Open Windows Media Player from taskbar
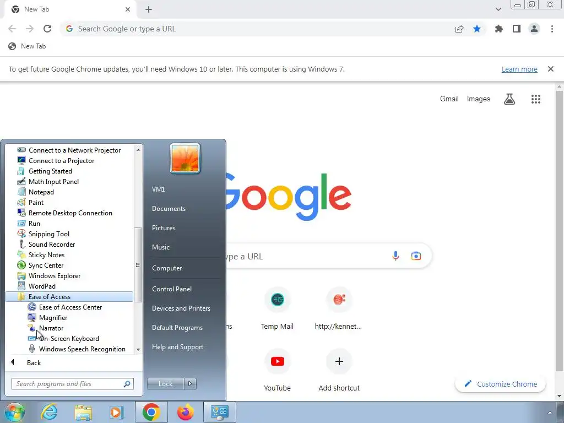 point(116,412)
